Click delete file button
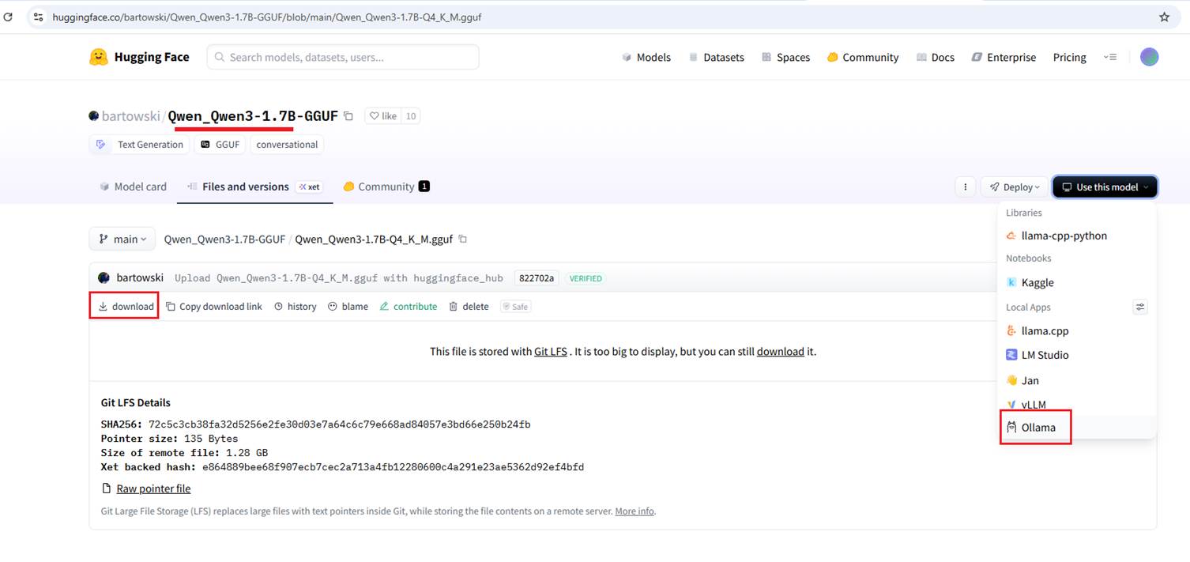 pyautogui.click(x=469, y=306)
